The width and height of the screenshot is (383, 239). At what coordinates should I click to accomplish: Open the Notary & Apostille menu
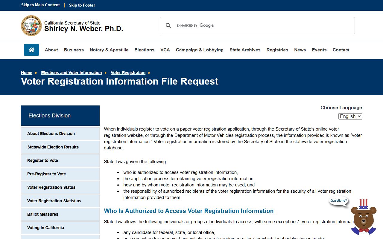tap(109, 50)
